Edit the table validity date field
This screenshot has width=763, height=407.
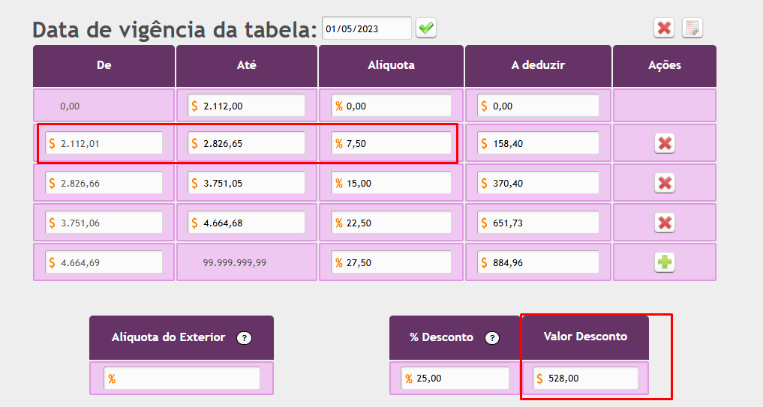coord(366,28)
